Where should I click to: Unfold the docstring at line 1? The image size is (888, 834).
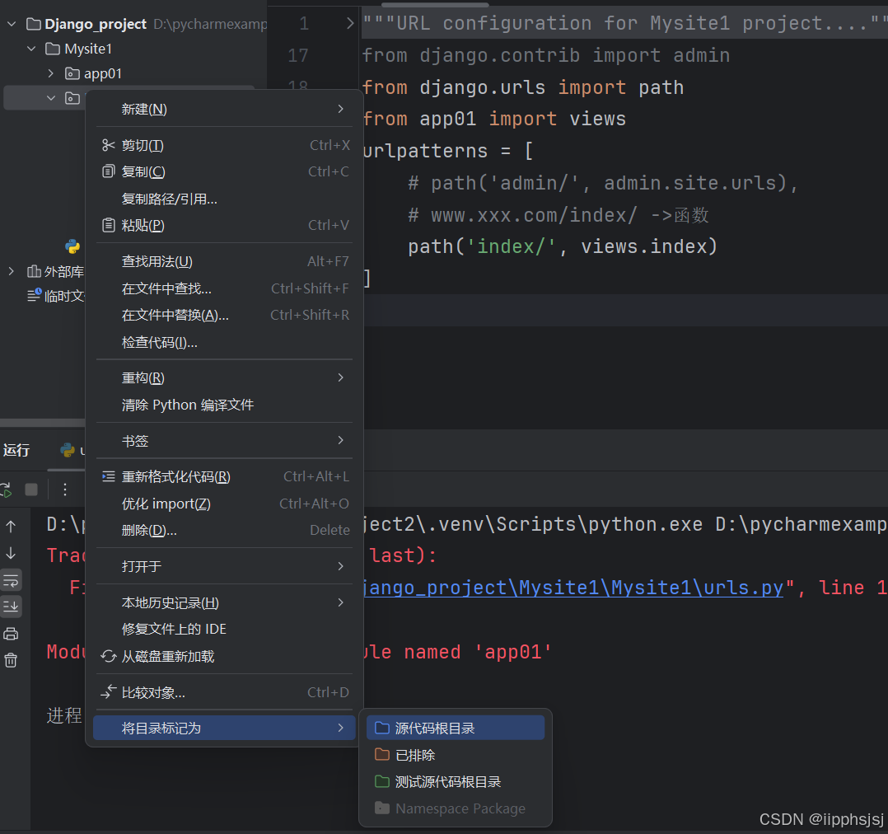[349, 23]
